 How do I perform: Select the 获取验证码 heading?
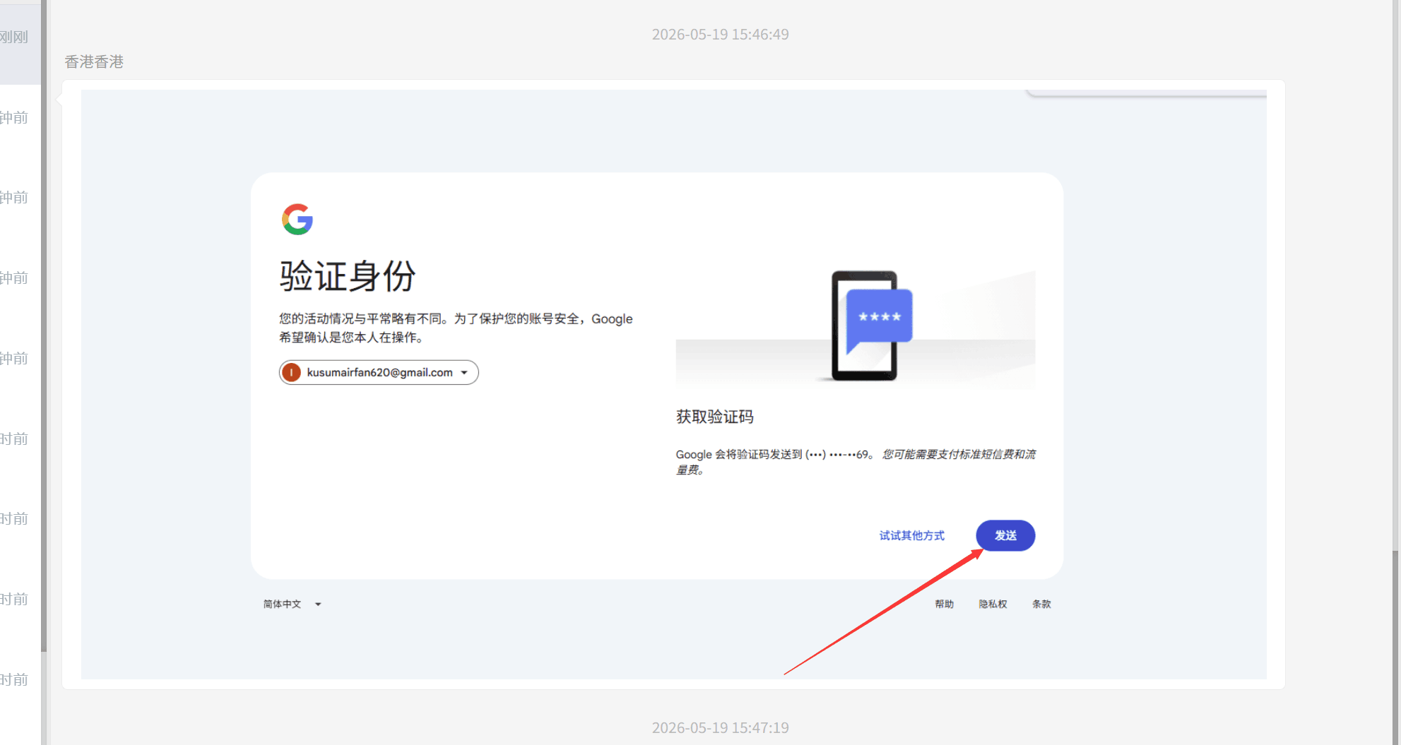coord(714,417)
